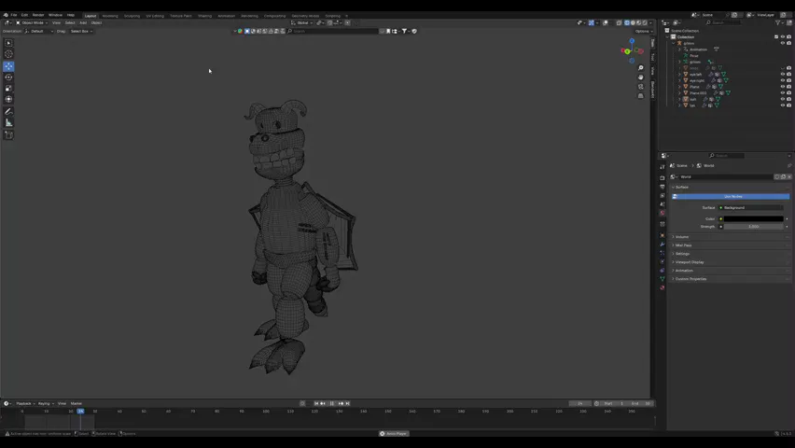
Task: Open the Object Data properties tab
Action: point(662,279)
